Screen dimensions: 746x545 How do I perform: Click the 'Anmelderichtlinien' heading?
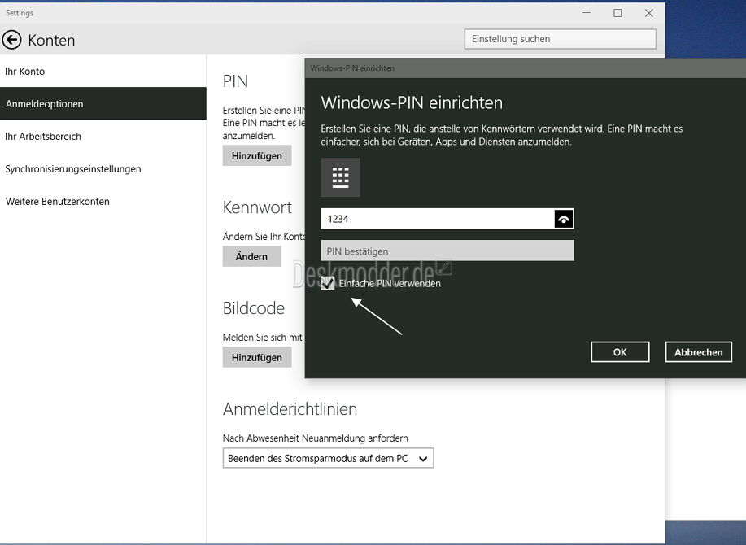[290, 409]
